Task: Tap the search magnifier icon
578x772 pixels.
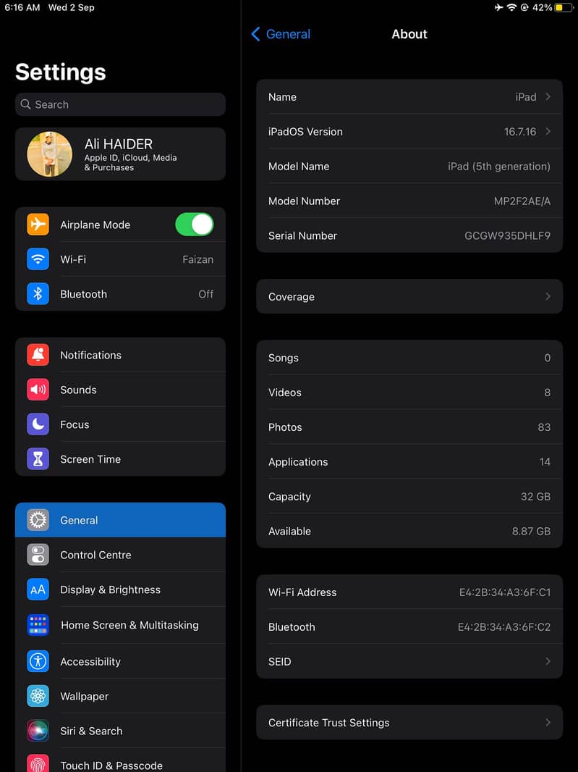Action: click(x=25, y=104)
